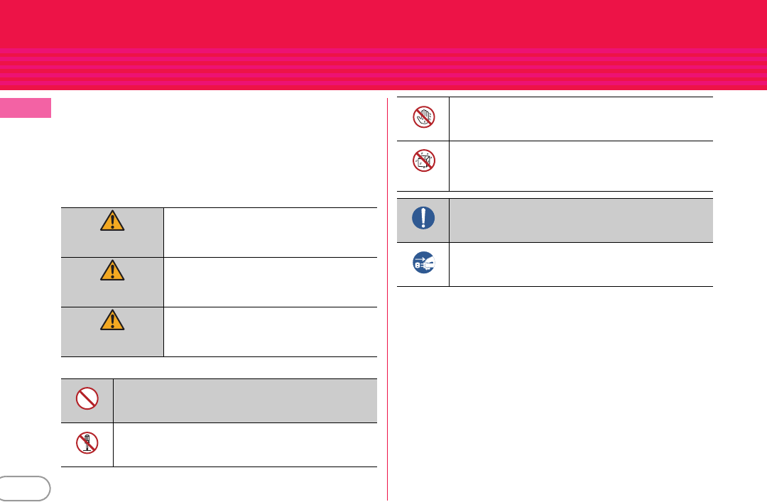The width and height of the screenshot is (767, 502).
Task: Select the blue exclamation mandatory action icon
Action: tap(423, 218)
